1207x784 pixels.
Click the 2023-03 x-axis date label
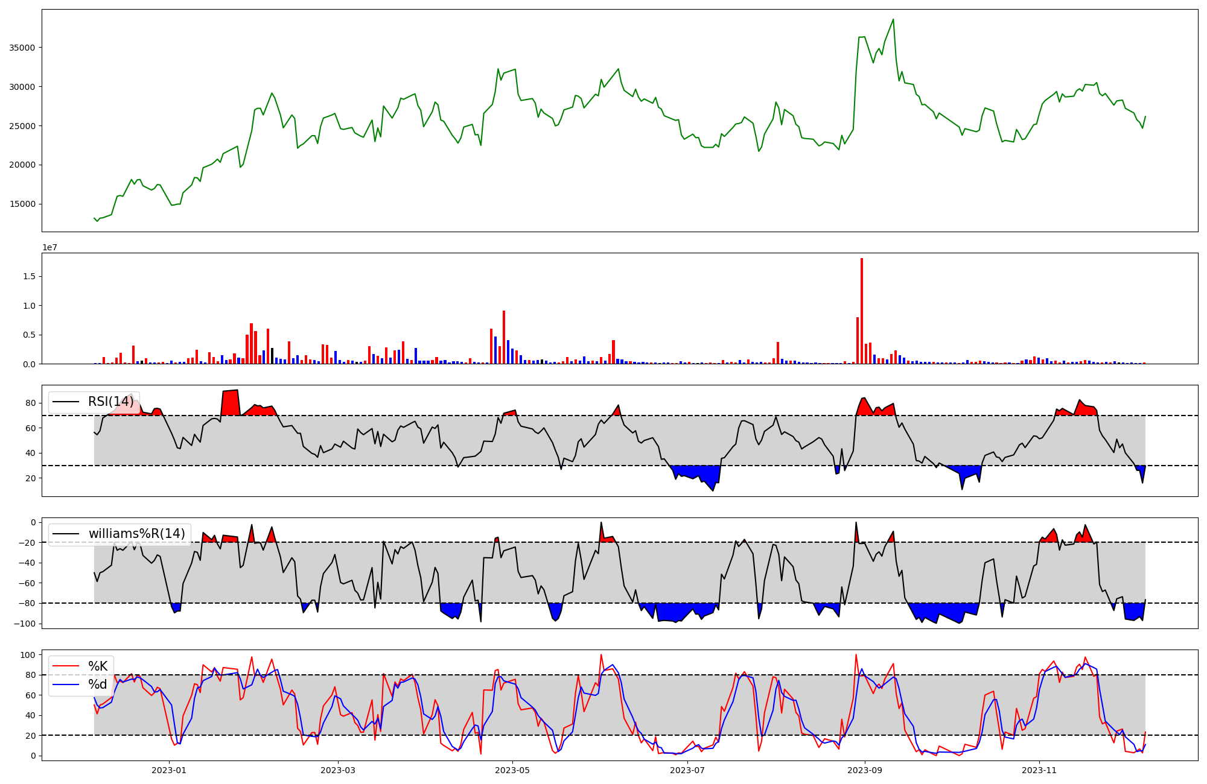338,770
